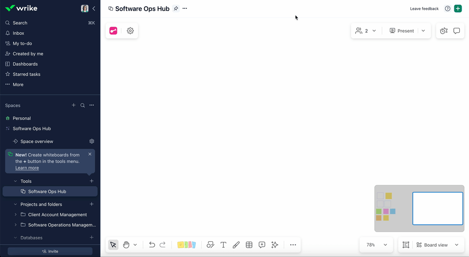This screenshot has width=469, height=257.
Task: Click the minimap viewport thumbnail
Action: 438,208
